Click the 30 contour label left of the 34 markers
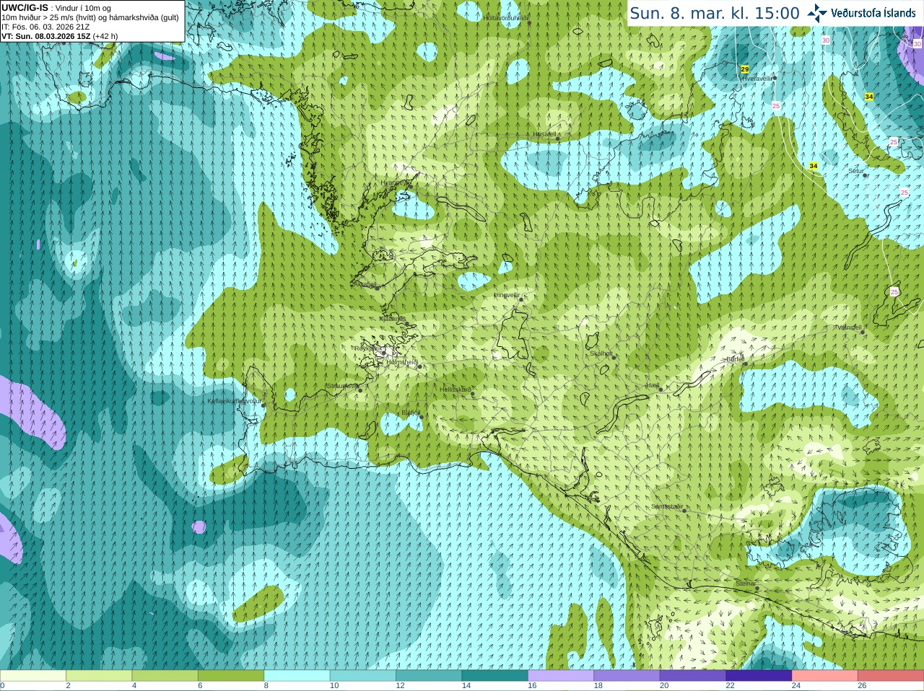This screenshot has width=924, height=691. [x=826, y=40]
